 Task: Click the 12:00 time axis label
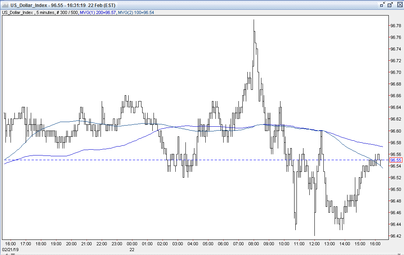click(x=314, y=244)
